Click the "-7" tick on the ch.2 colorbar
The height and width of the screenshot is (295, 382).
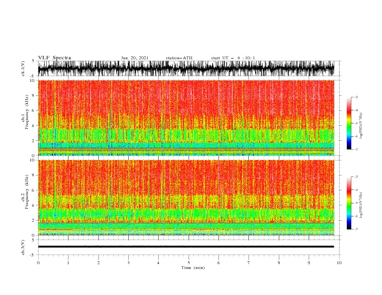[x=355, y=229]
